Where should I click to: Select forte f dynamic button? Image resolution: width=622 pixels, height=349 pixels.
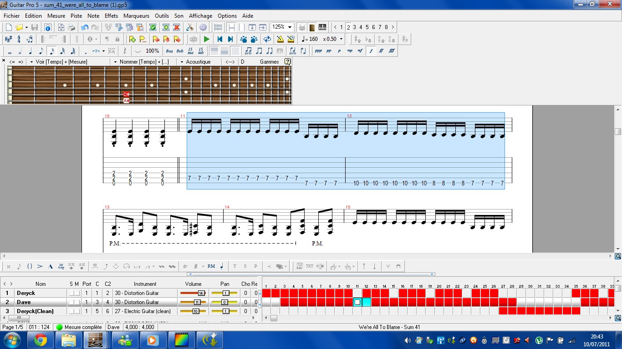pyautogui.click(x=371, y=51)
